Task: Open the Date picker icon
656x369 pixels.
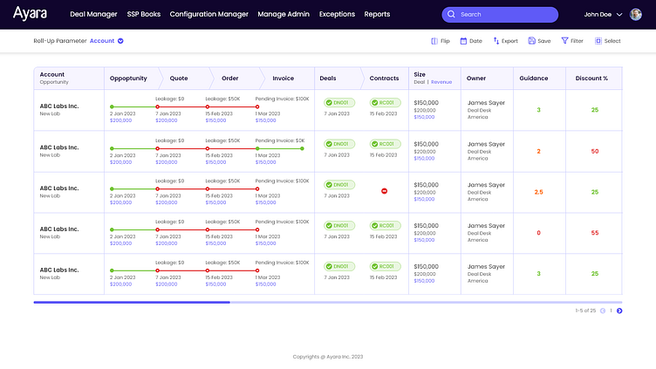Action: click(462, 41)
